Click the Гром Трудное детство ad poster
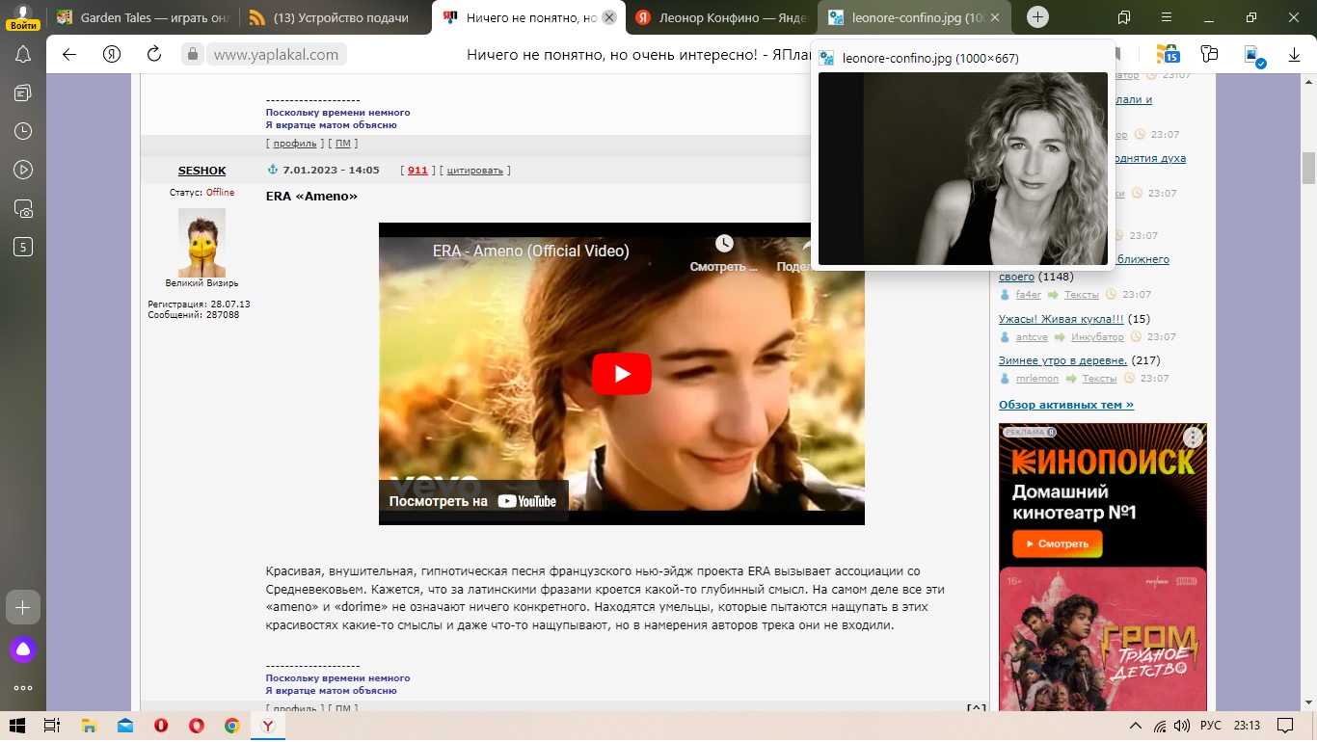This screenshot has width=1317, height=742. [x=1103, y=639]
